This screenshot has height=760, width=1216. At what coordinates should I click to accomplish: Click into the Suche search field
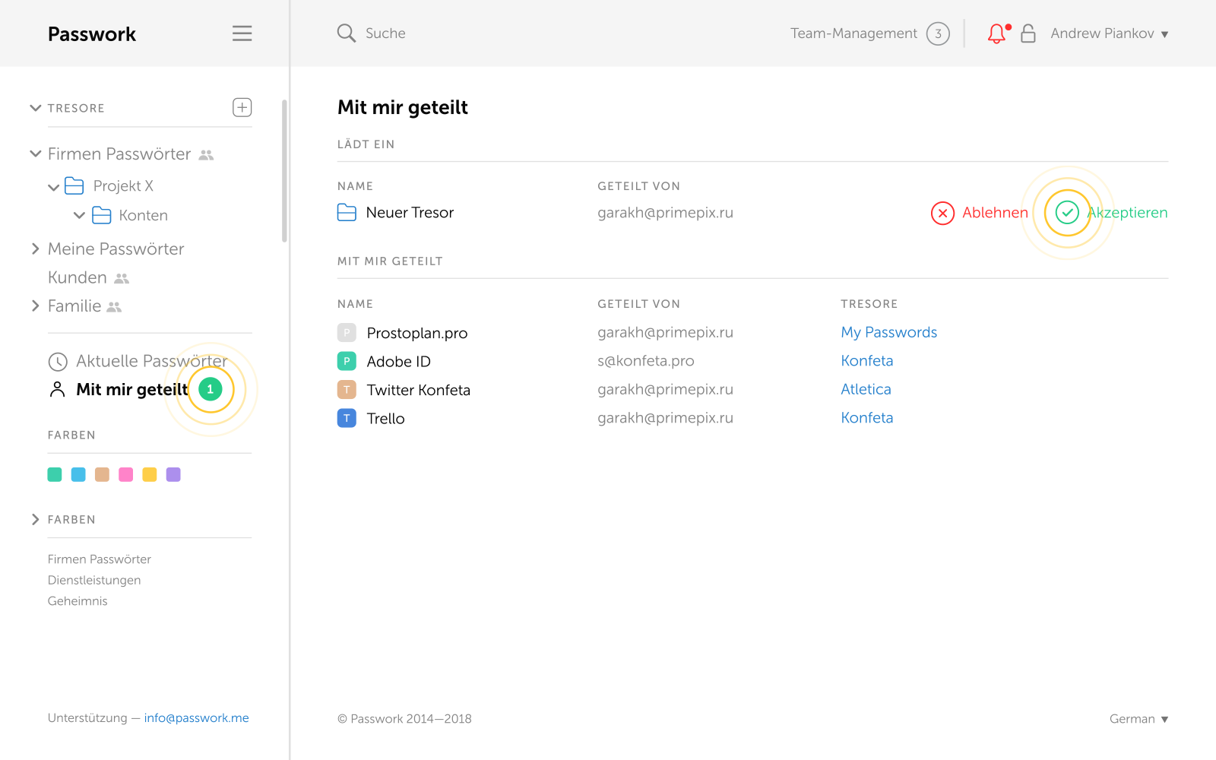385,33
